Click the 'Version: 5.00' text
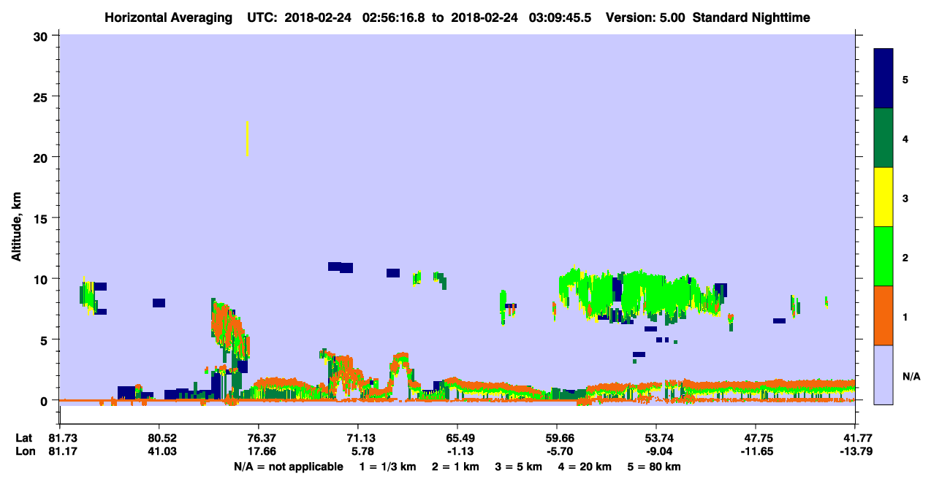The height and width of the screenshot is (487, 950). click(x=645, y=17)
